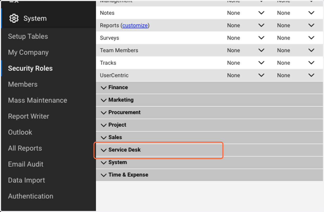
Task: Click the System gear icon
Action: coord(14,18)
